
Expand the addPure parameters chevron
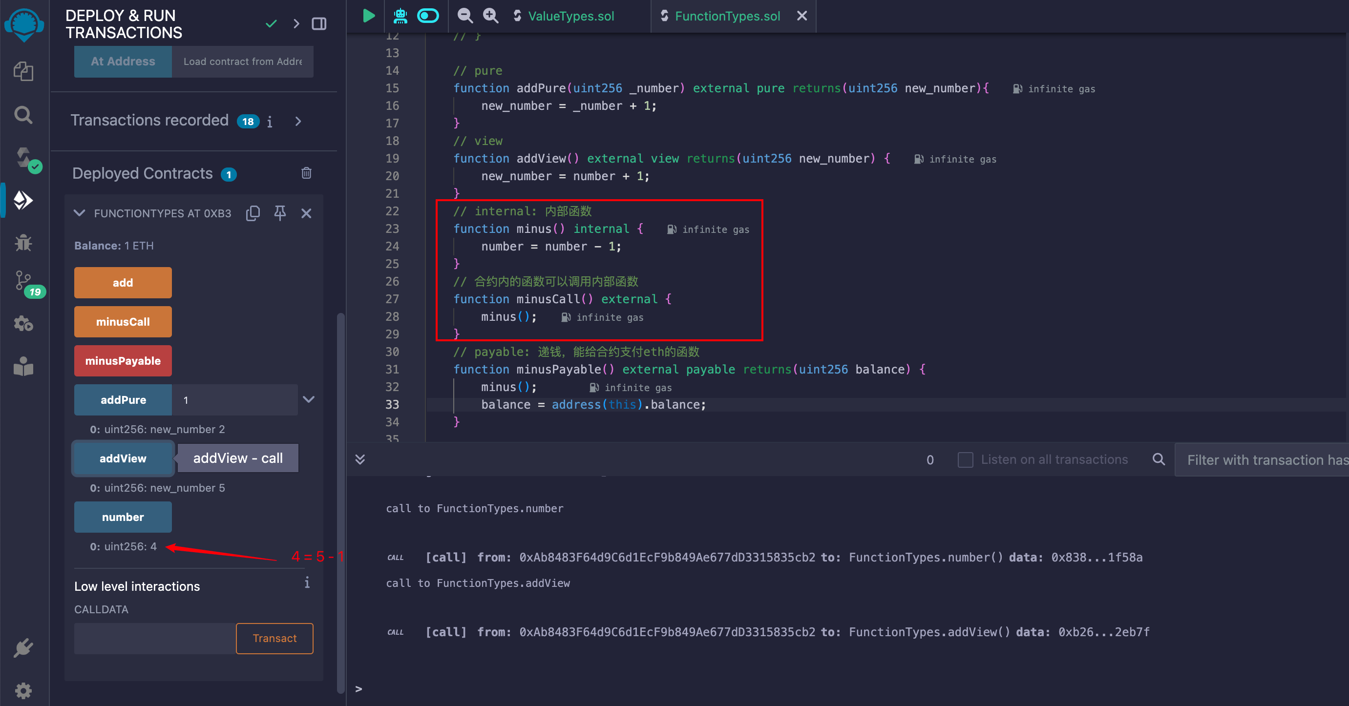pyautogui.click(x=309, y=399)
